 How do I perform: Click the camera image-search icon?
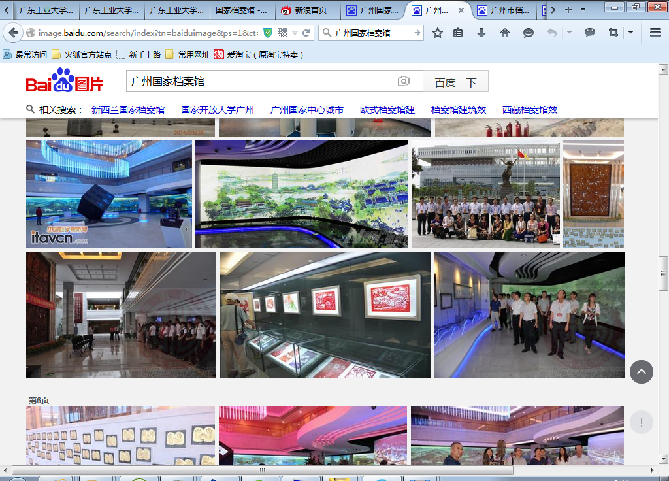(404, 82)
